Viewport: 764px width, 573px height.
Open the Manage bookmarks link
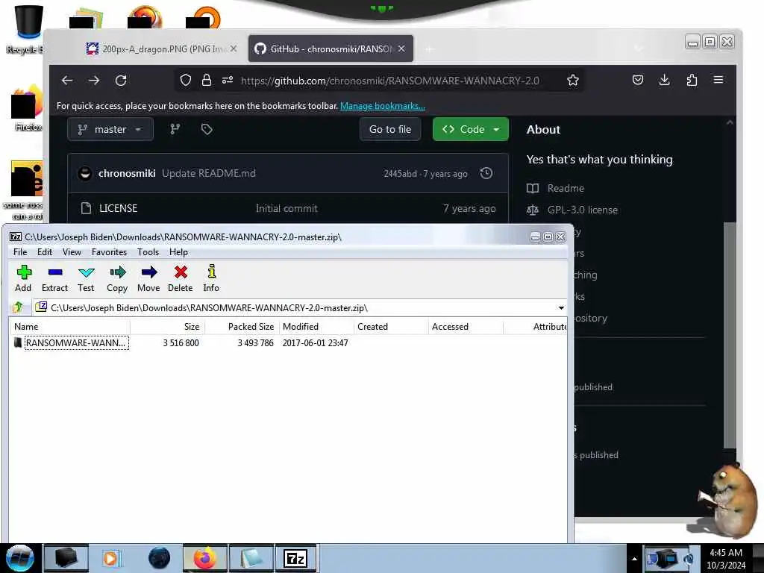click(383, 106)
